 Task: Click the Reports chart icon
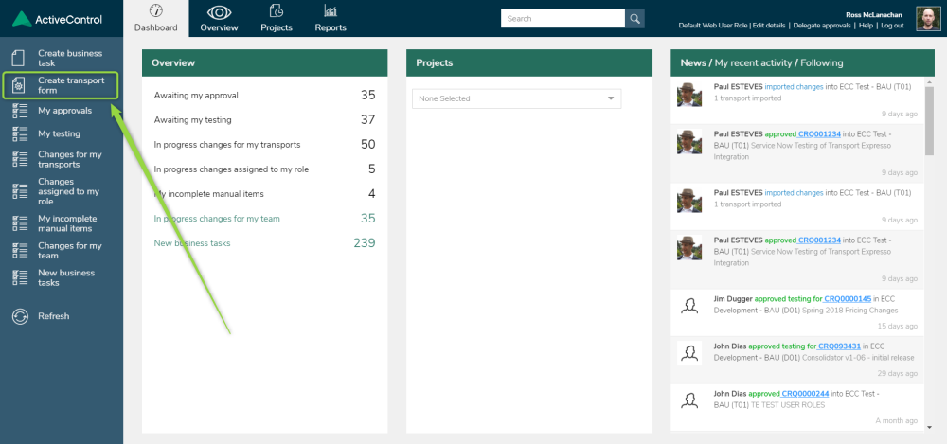(x=331, y=10)
